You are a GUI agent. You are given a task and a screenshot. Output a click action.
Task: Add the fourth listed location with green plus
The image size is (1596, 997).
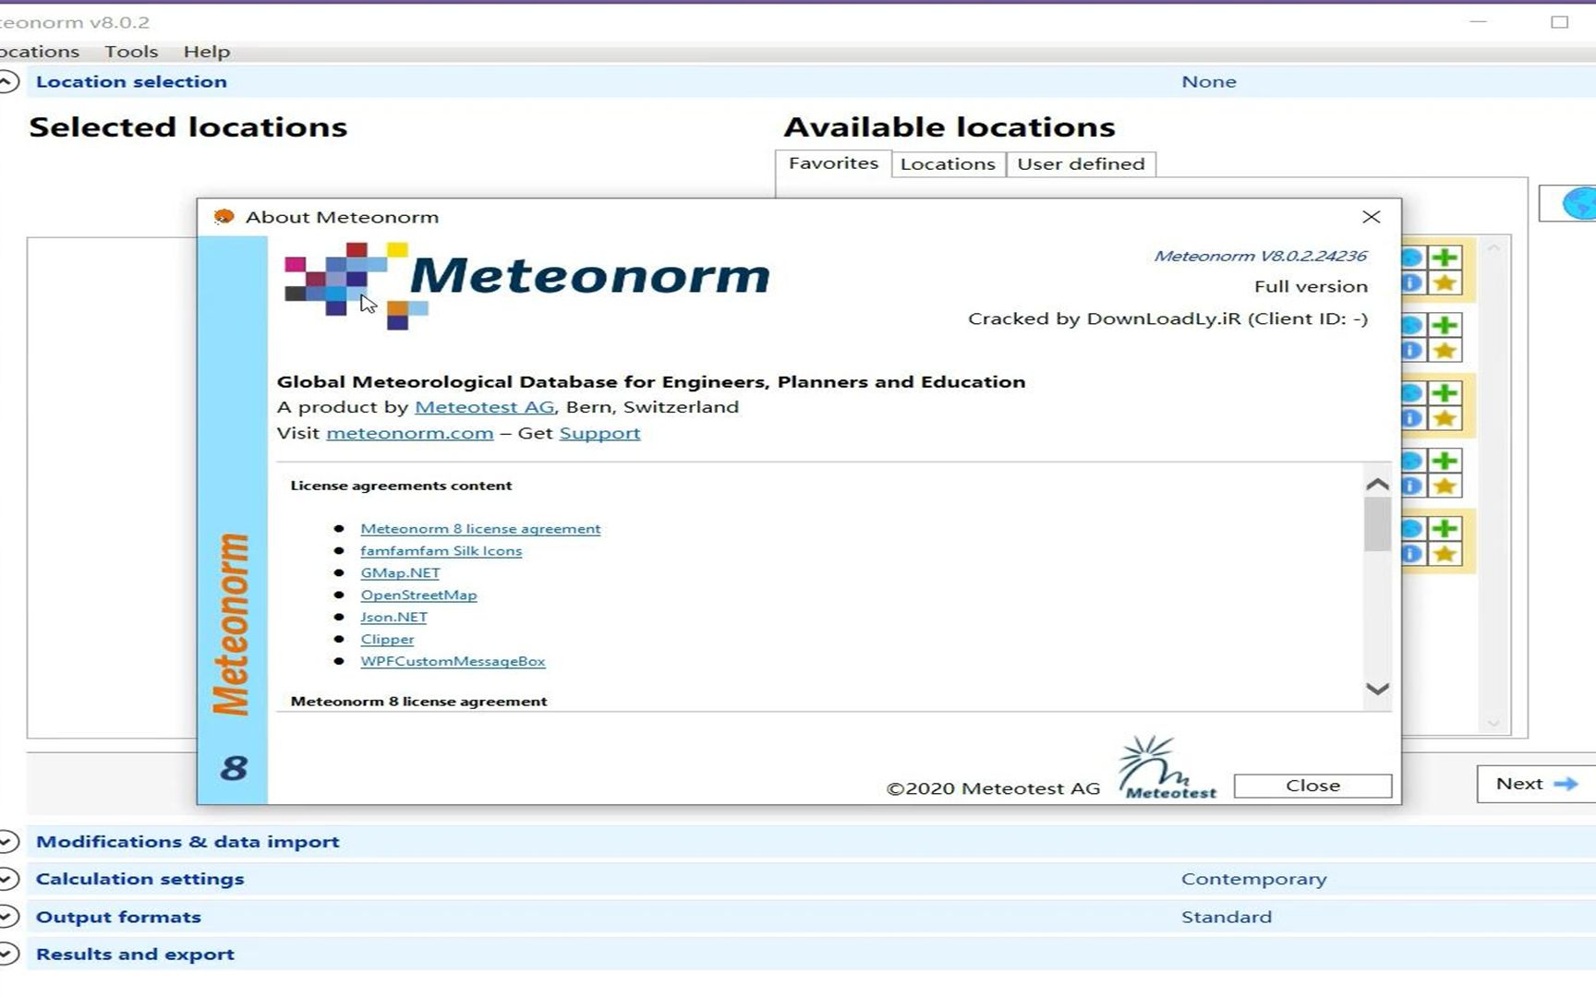1445,461
